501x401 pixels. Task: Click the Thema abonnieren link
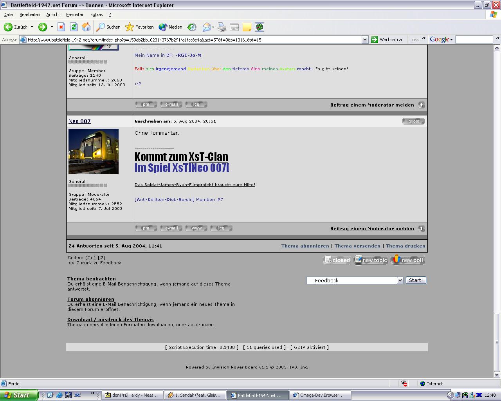point(305,246)
